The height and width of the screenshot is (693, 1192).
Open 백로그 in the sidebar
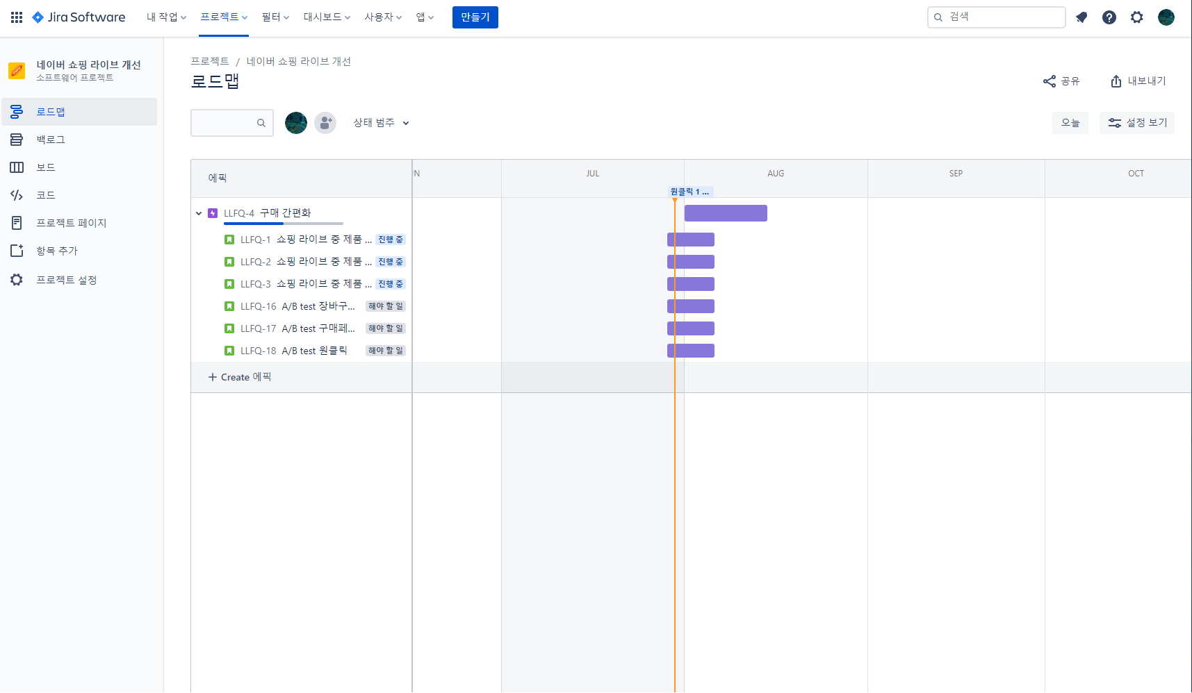[79, 140]
